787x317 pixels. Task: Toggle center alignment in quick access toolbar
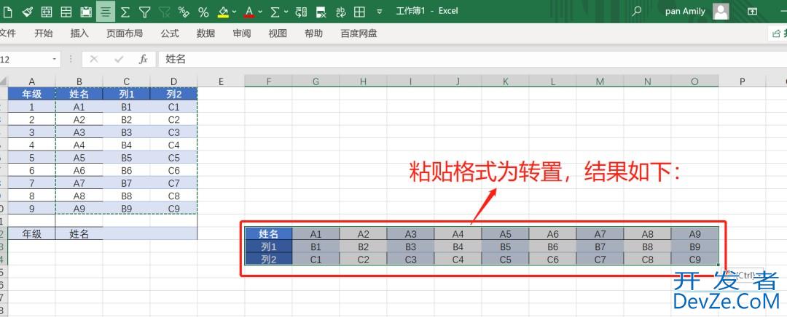(106, 12)
